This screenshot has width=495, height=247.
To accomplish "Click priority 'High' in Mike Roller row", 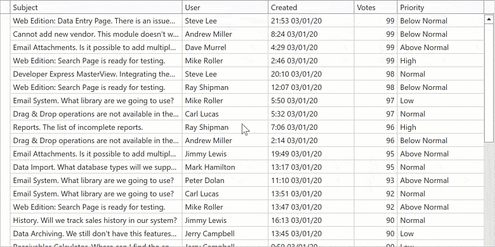I will pyautogui.click(x=440, y=61).
